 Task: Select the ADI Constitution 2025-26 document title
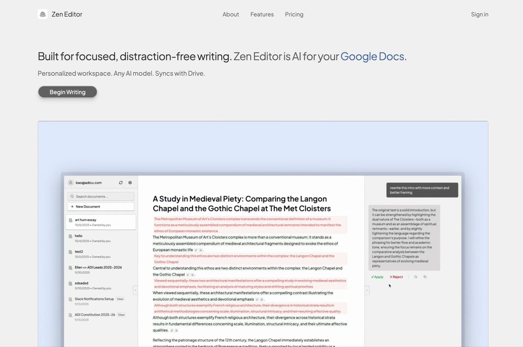(x=95, y=315)
